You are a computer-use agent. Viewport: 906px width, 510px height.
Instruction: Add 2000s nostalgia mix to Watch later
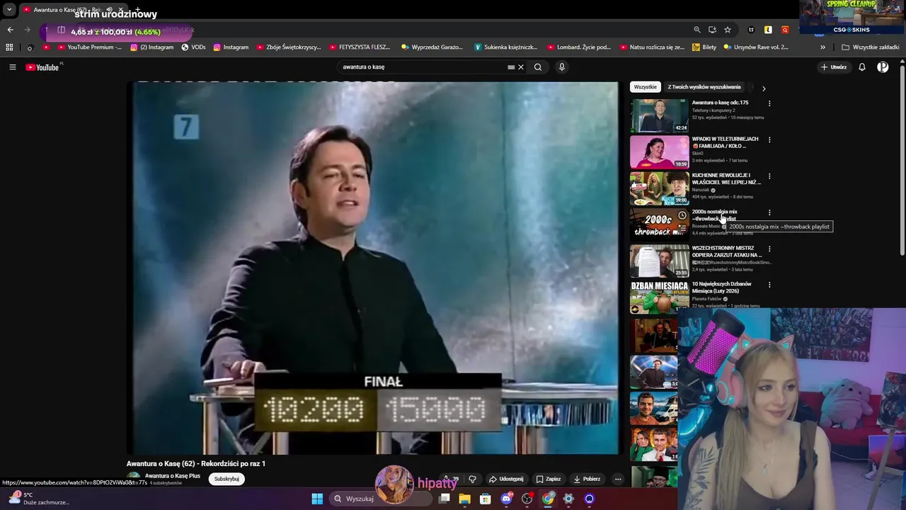(682, 215)
